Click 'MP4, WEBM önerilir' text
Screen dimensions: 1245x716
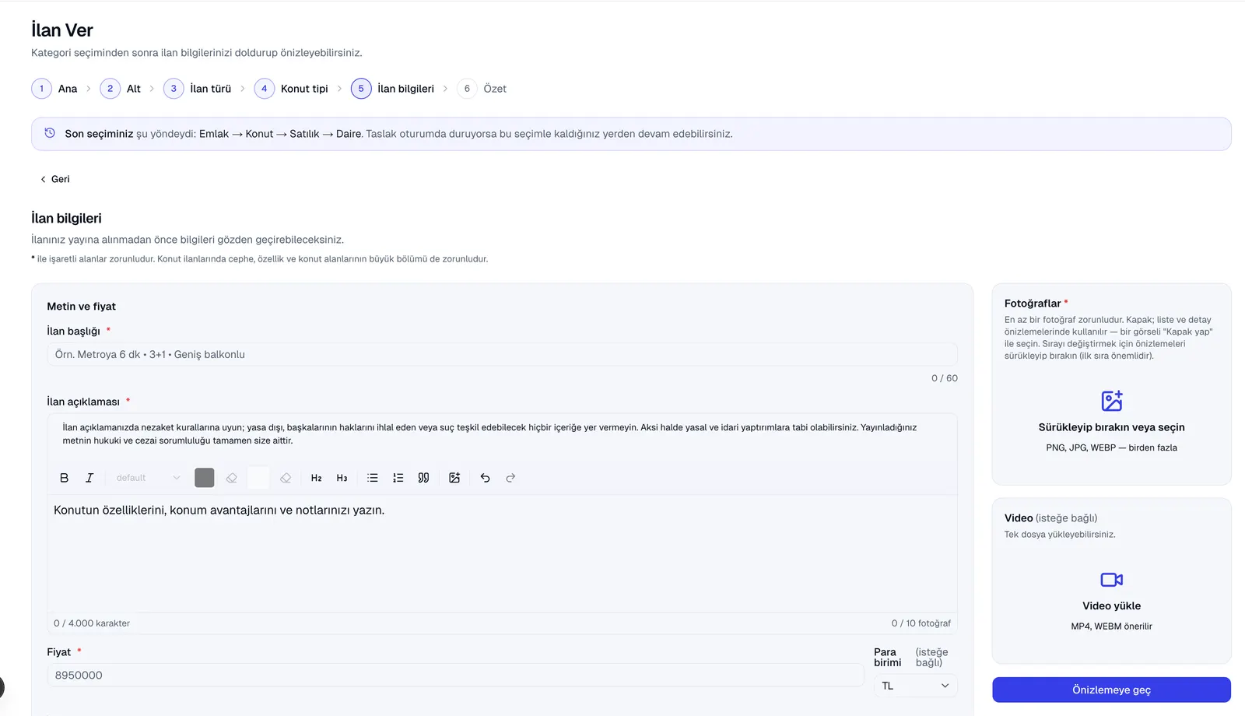(x=1111, y=626)
